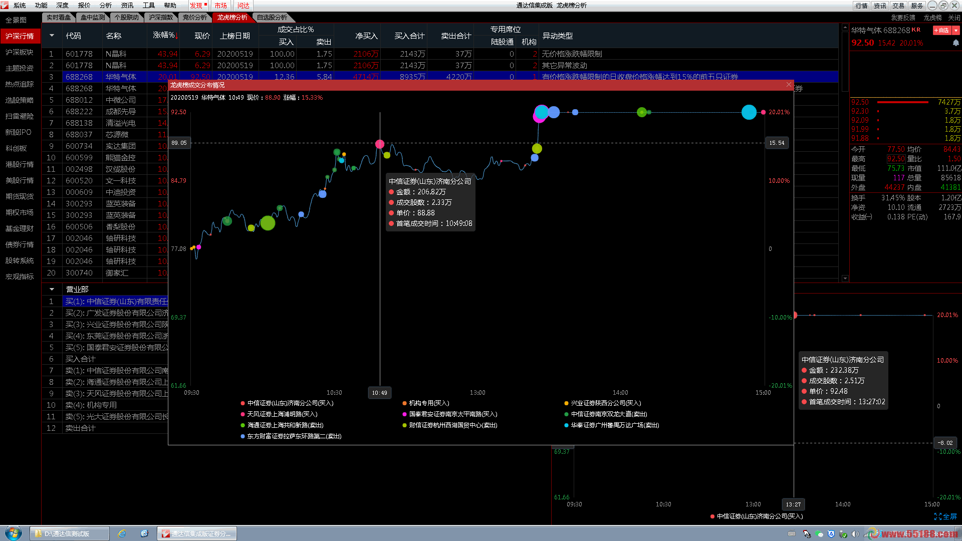
Task: Toggle legend 东方财富证券拉萨东环路第二(卖出)
Action: coord(291,436)
